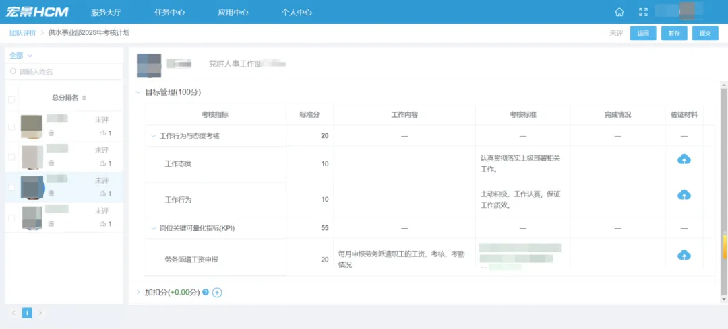The image size is (728, 329).
Task: Collapse the 目标管理(100分) section
Action: click(138, 92)
